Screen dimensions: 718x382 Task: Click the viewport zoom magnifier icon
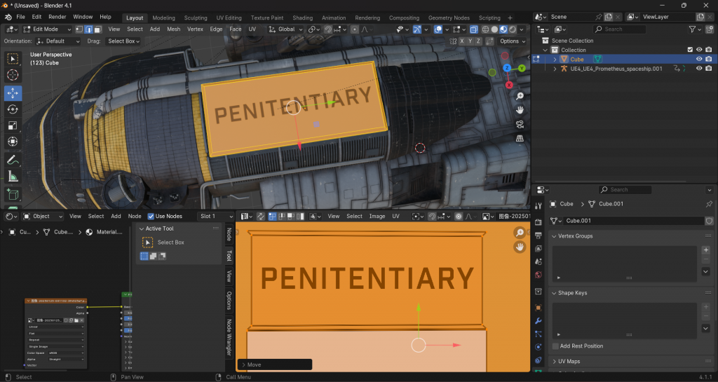pyautogui.click(x=520, y=96)
